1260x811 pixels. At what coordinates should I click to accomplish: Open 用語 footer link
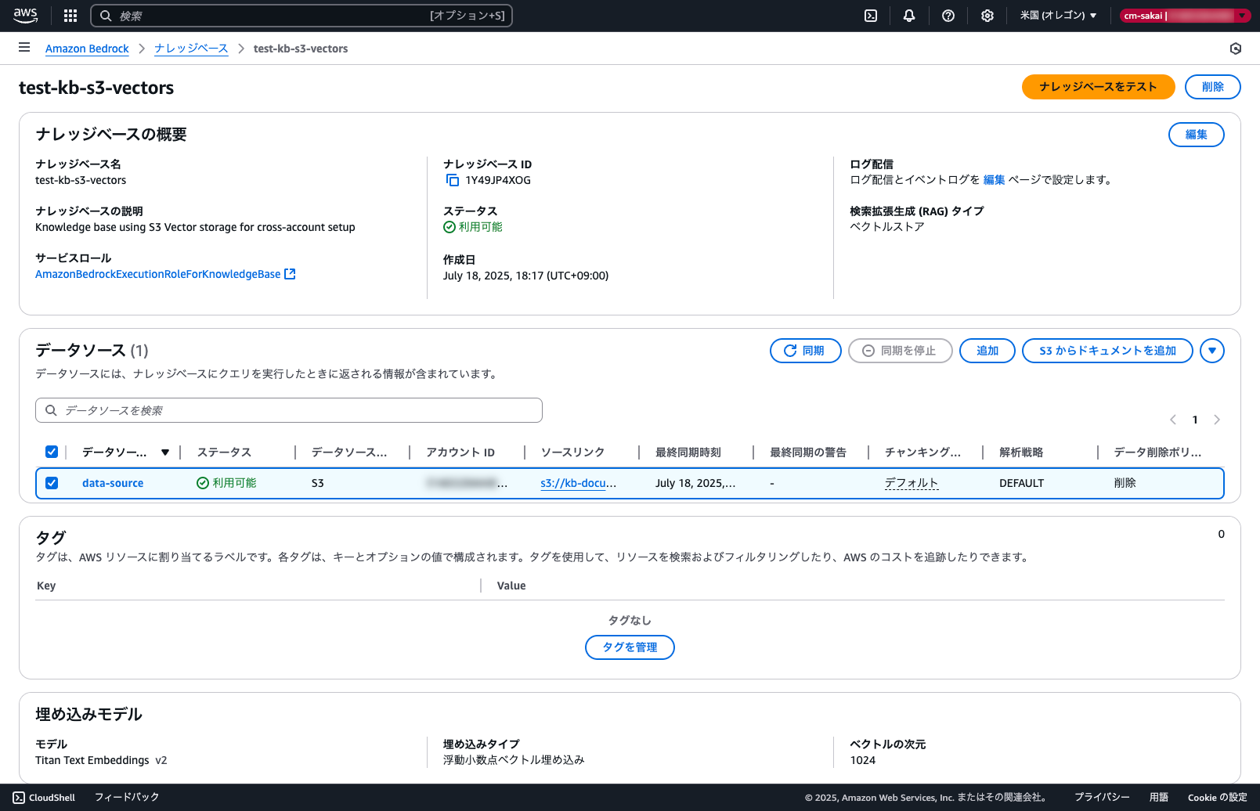(x=1159, y=798)
